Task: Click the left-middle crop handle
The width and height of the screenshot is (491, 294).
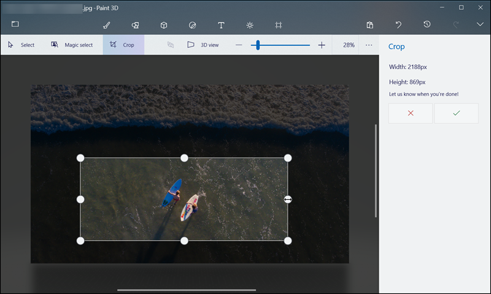Action: click(x=80, y=199)
